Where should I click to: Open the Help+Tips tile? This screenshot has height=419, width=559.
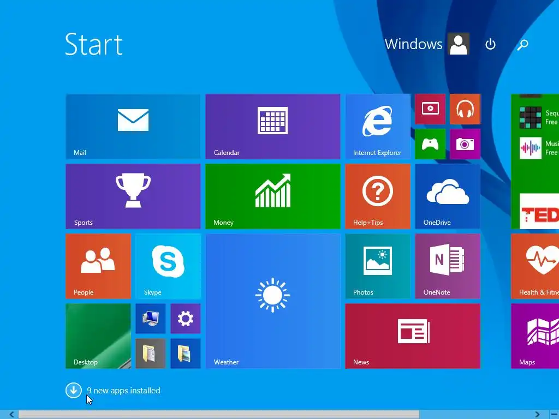tap(378, 196)
